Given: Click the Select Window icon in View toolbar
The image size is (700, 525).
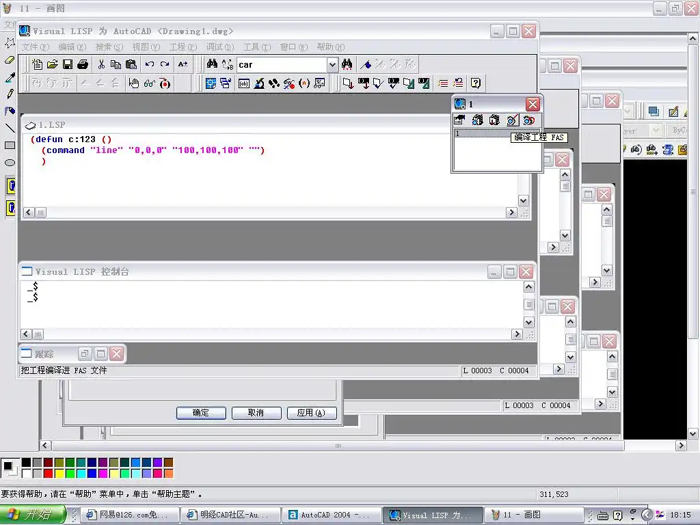Looking at the screenshot, I should 226,83.
